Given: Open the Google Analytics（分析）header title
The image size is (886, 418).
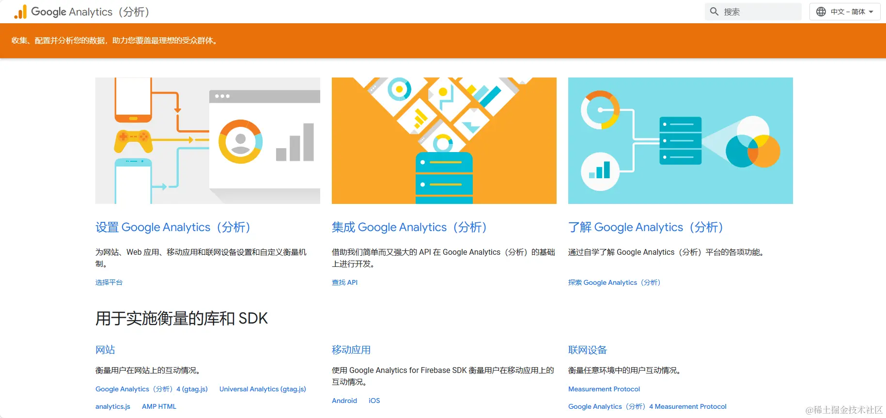Looking at the screenshot, I should point(91,12).
